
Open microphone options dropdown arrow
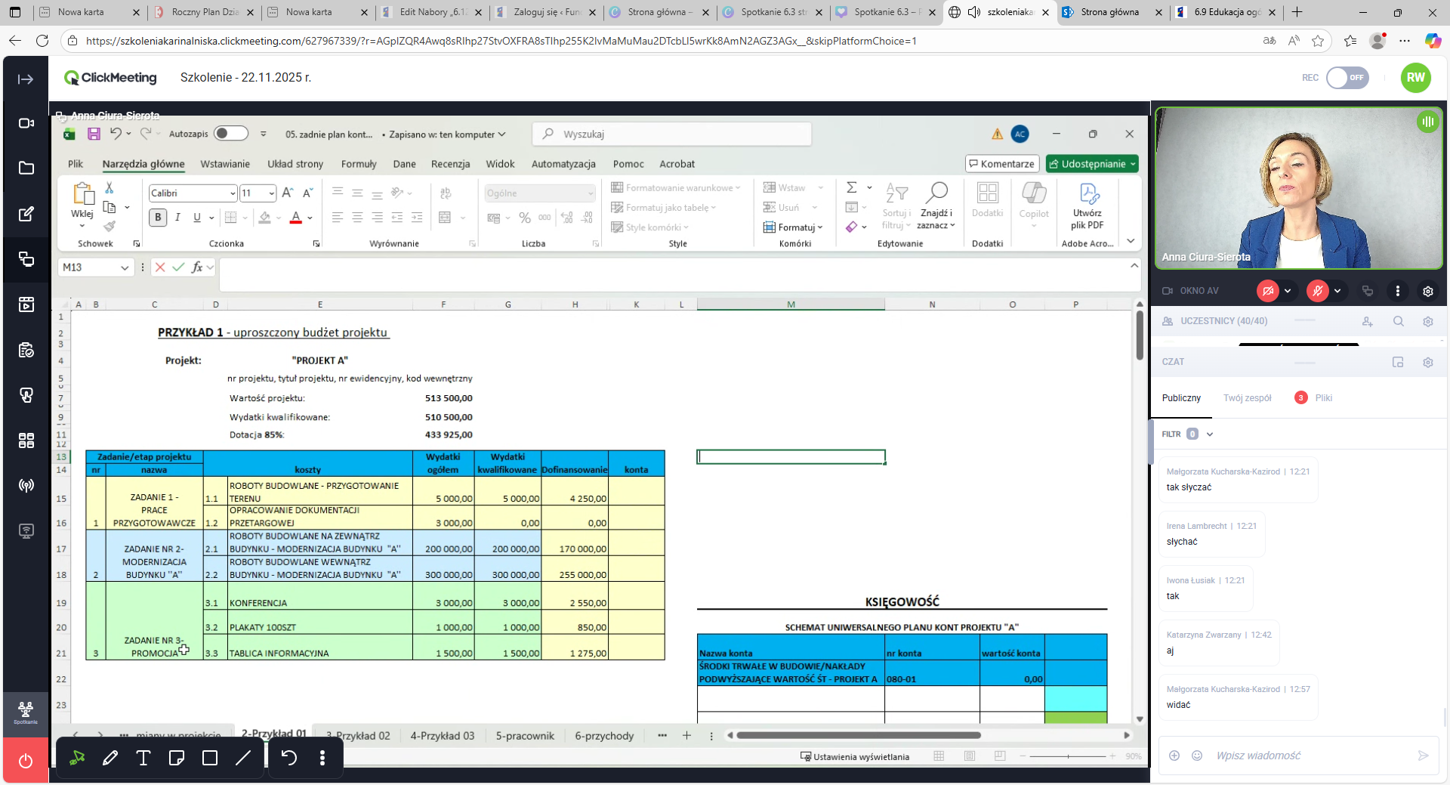tap(1337, 291)
